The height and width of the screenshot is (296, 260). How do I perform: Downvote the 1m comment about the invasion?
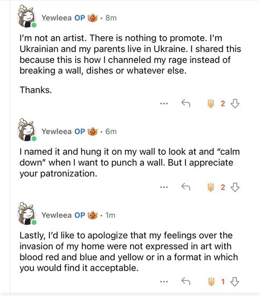235,282
